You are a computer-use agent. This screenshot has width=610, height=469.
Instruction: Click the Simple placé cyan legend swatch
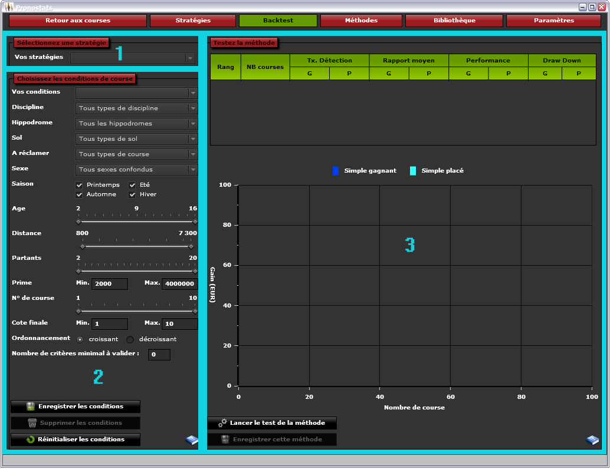click(x=413, y=171)
